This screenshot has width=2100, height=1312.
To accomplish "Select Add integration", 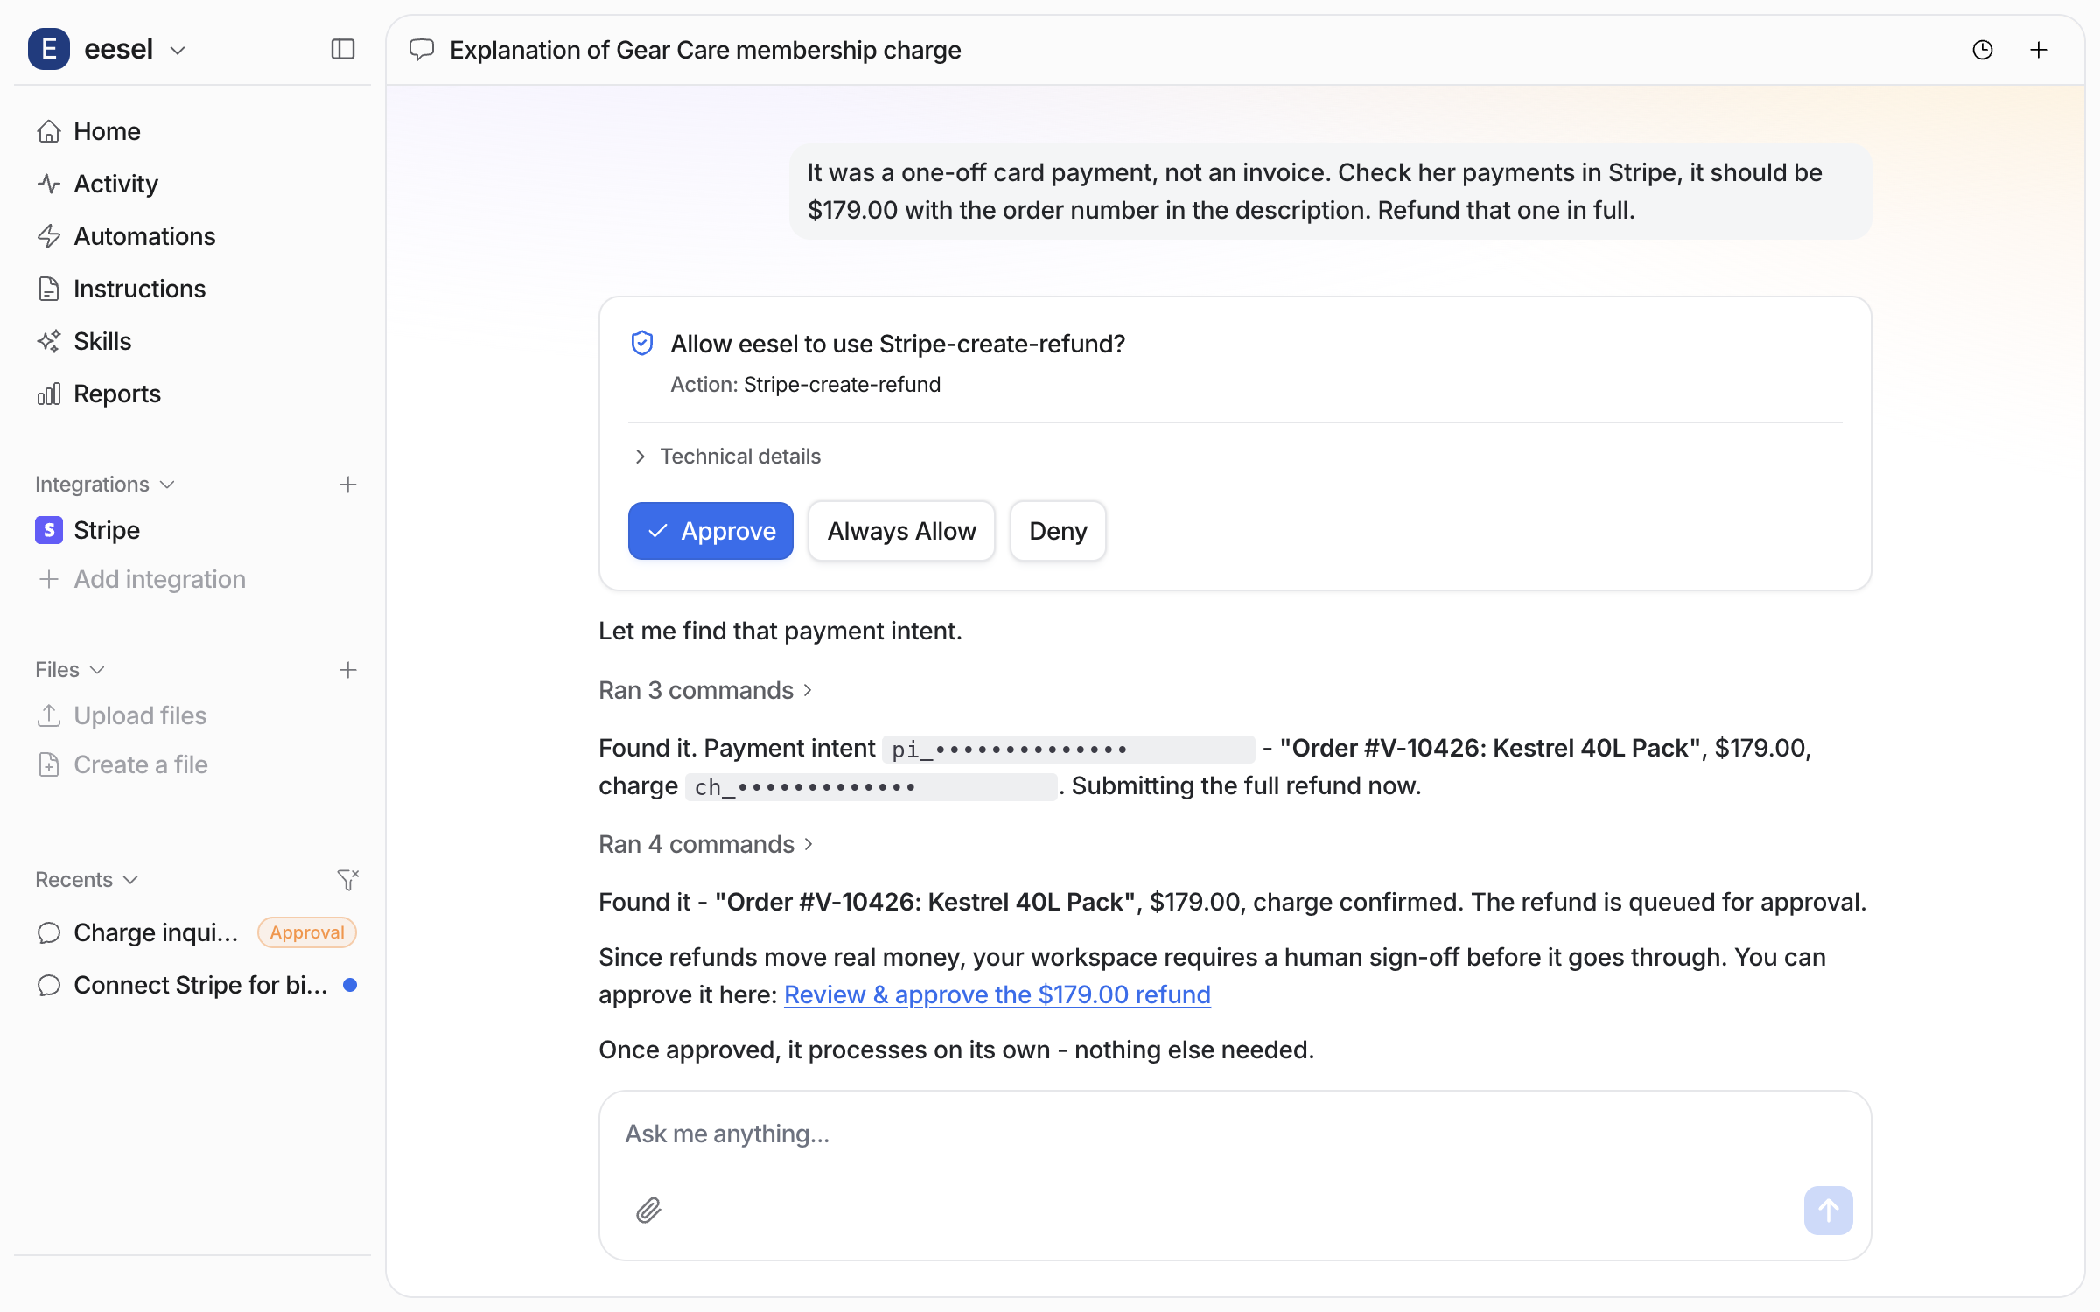I will pyautogui.click(x=142, y=579).
